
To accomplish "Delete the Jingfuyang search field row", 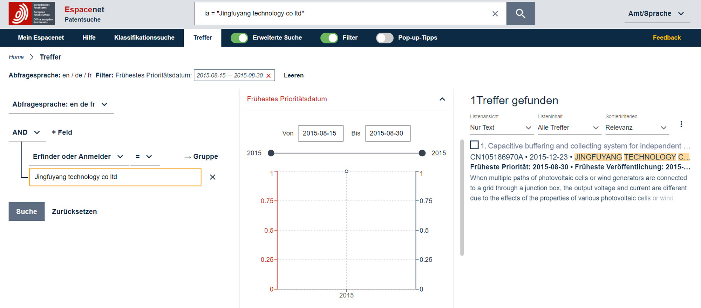I will 212,177.
